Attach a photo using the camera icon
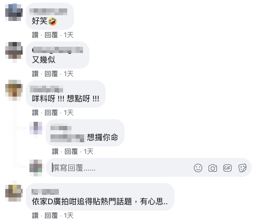Viewport: 259px width, 221px height. tap(213, 168)
